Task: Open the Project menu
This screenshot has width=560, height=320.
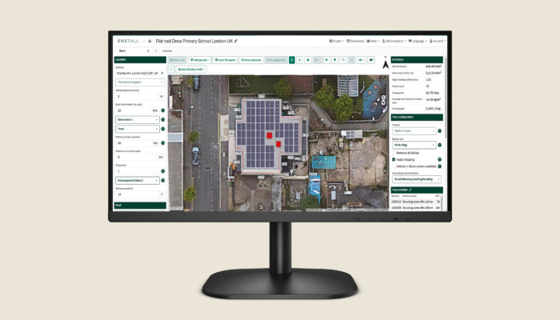Action: (x=337, y=40)
